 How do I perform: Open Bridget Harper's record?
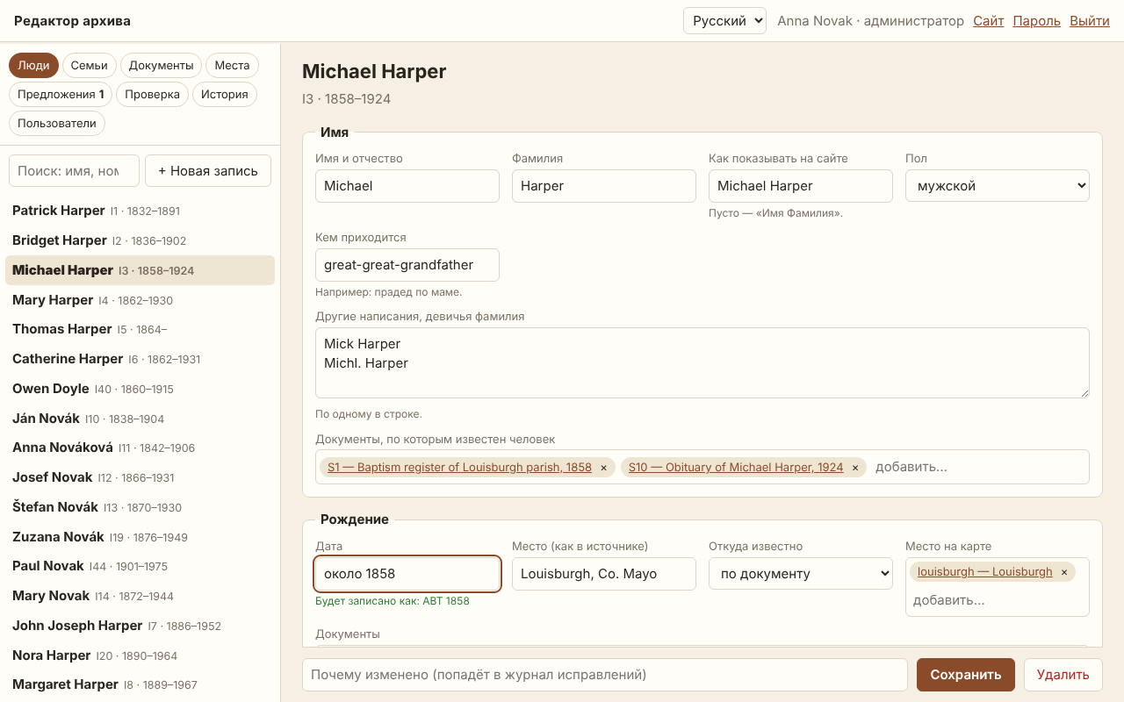[140, 240]
